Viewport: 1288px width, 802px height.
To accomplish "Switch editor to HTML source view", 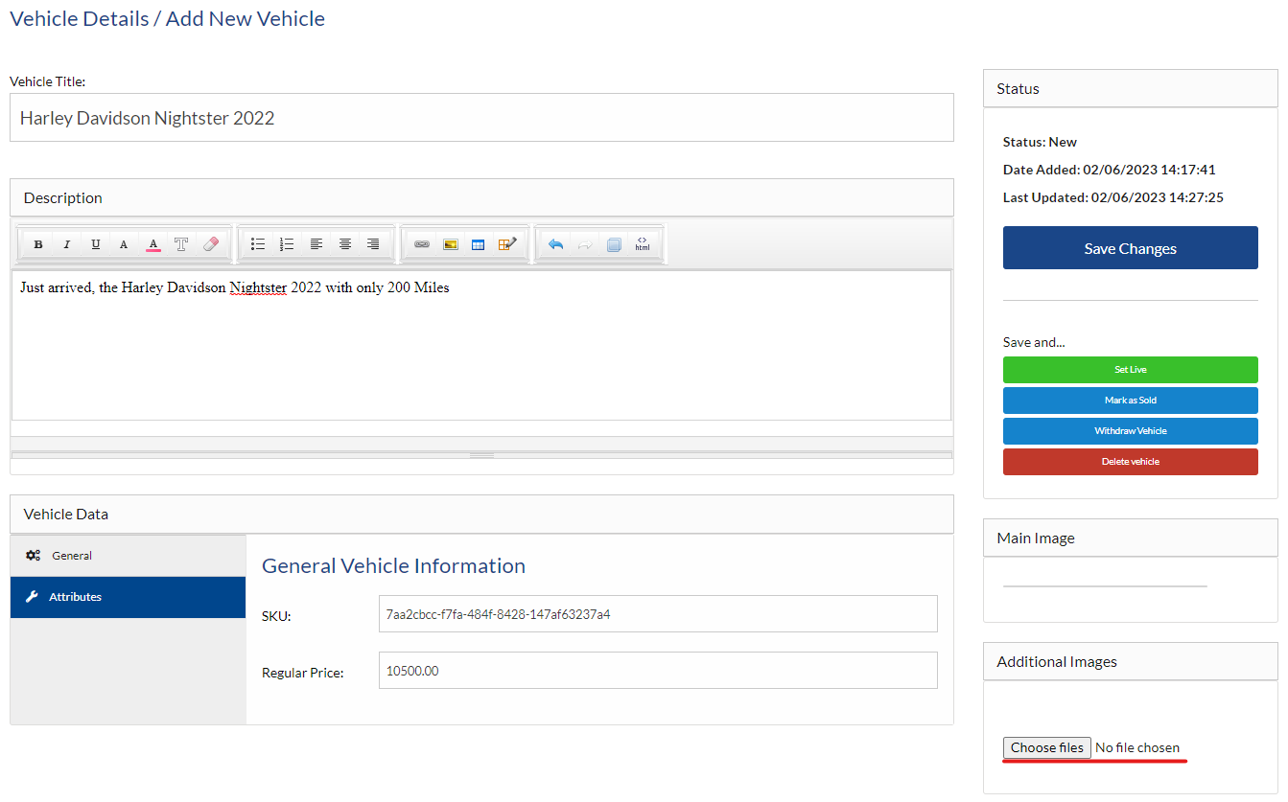I will [642, 244].
